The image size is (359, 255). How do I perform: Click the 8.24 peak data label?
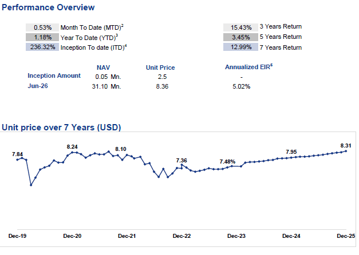[x=72, y=147]
